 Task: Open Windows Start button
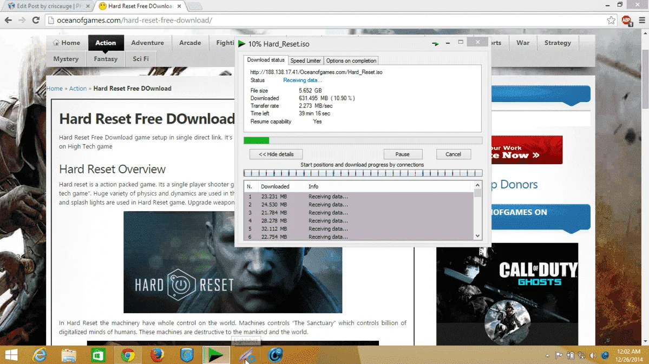point(11,355)
